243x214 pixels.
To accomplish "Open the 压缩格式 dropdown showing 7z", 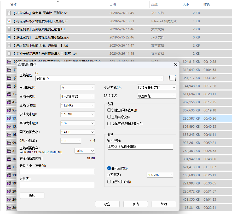I will 77,87.
